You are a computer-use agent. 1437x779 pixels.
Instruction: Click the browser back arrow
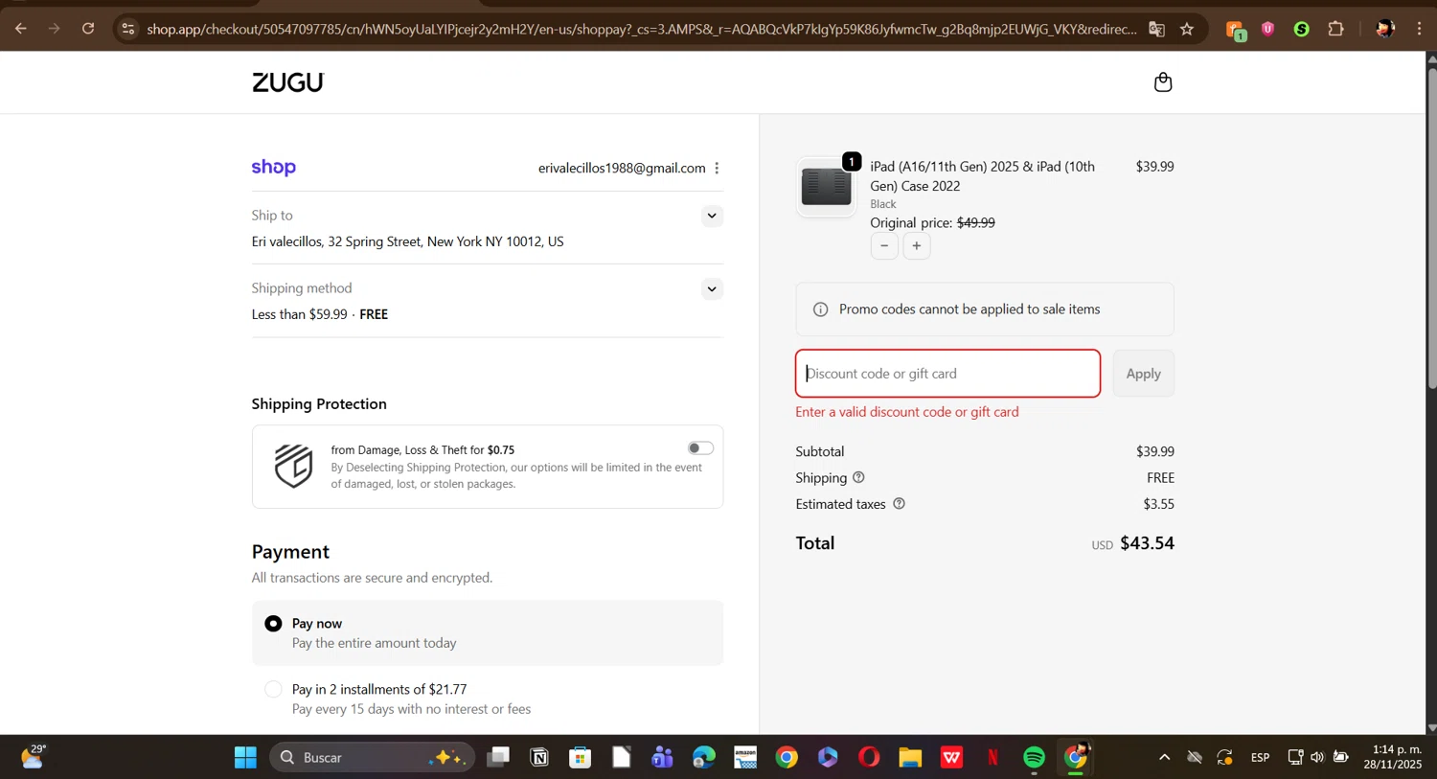tap(20, 29)
